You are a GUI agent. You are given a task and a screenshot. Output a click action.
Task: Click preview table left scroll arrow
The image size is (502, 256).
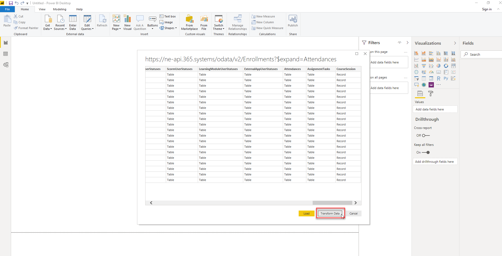(151, 203)
